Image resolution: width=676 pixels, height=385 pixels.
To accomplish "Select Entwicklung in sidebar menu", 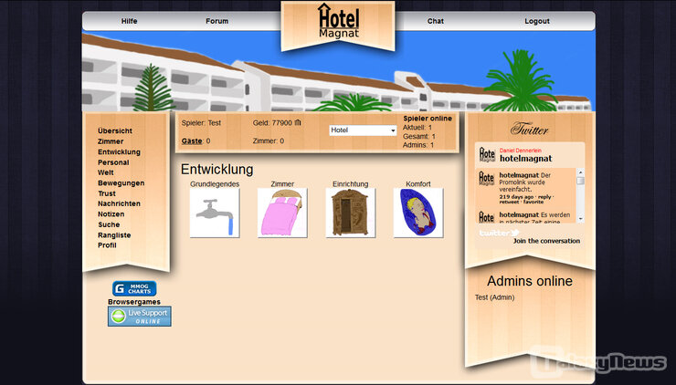I will (119, 152).
